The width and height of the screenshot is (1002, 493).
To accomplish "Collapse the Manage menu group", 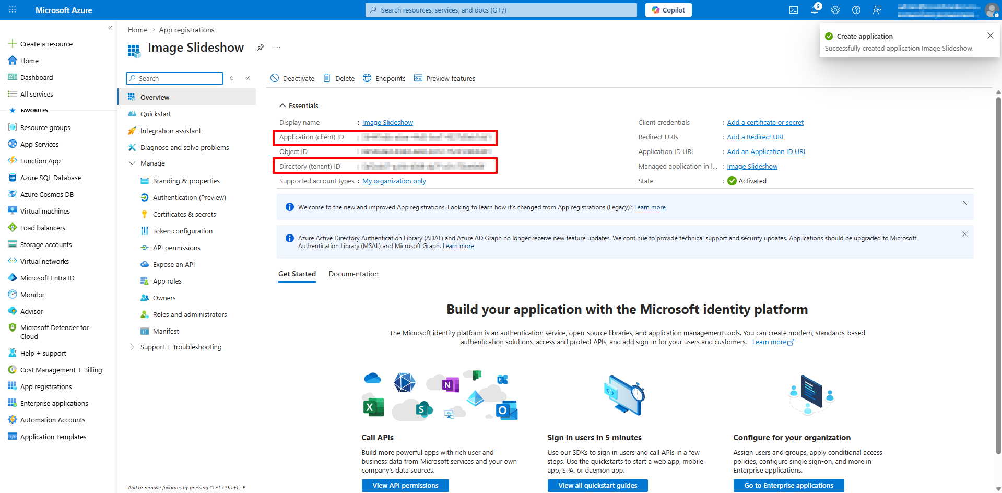I will click(x=132, y=163).
